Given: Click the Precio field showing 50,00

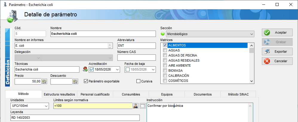Looking at the screenshot, I should point(28,82).
